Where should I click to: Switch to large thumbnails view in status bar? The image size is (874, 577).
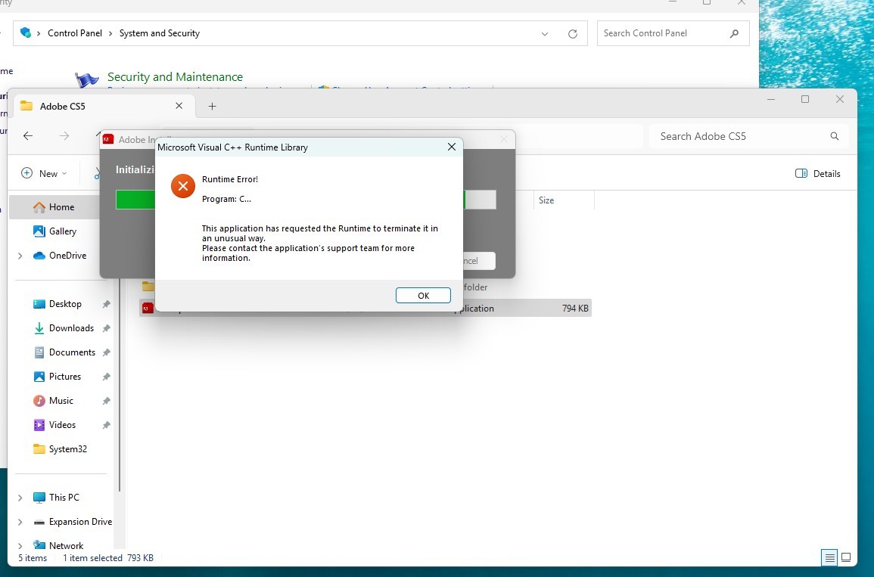click(x=845, y=557)
